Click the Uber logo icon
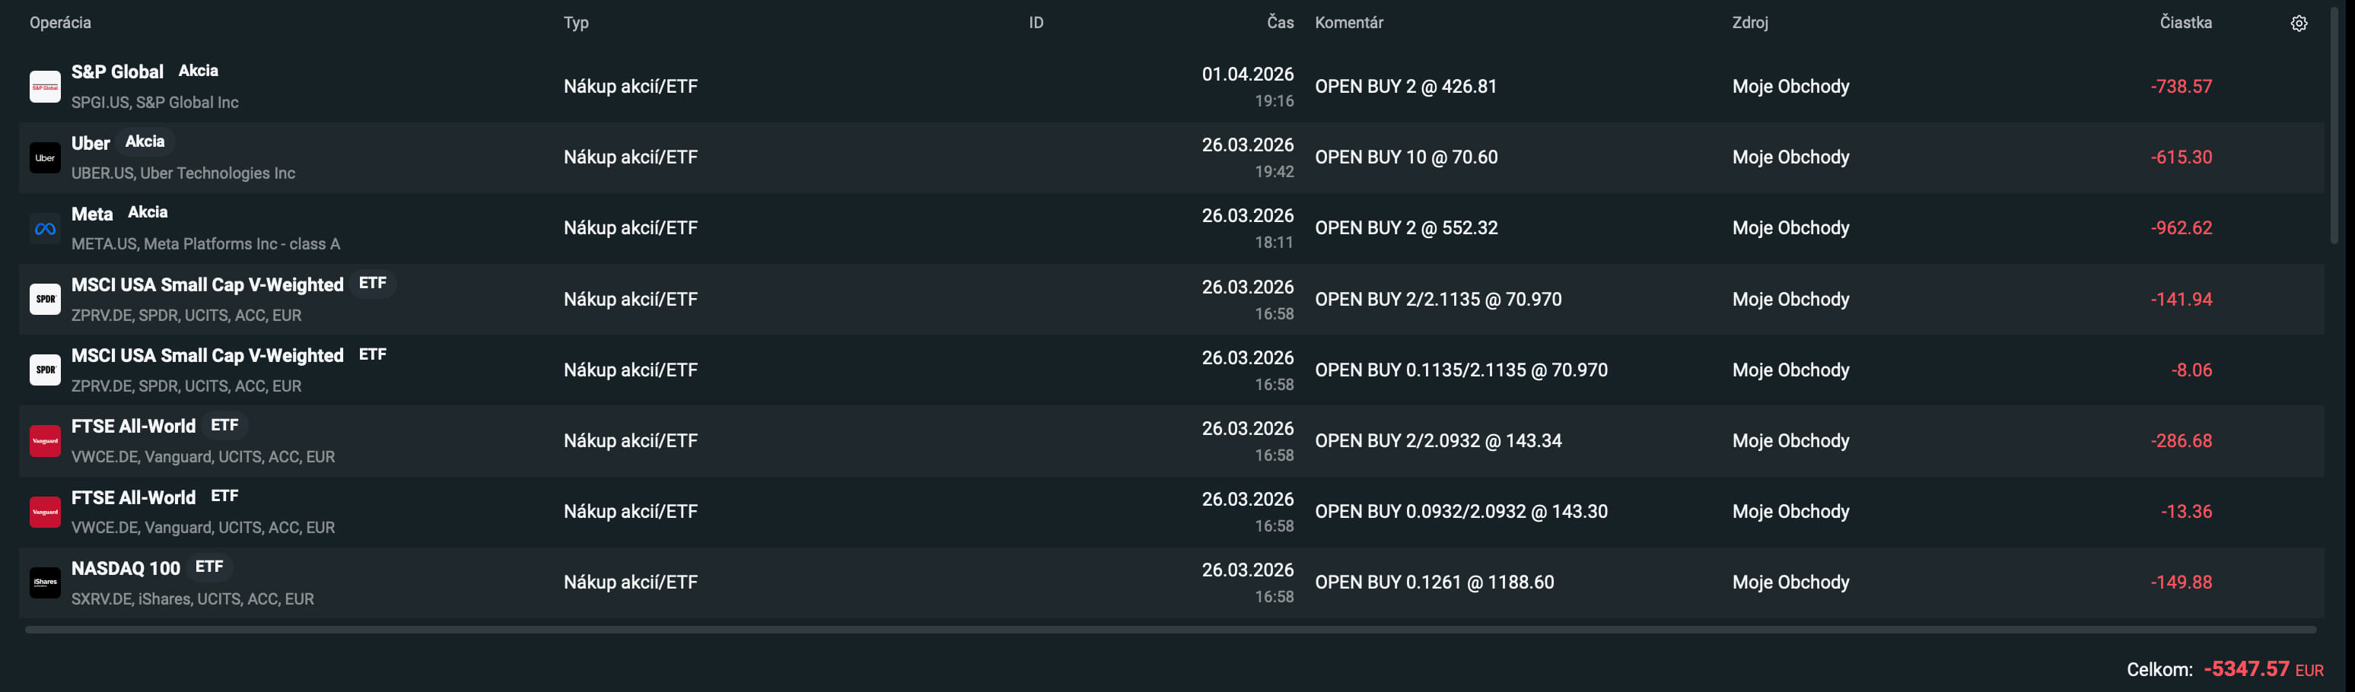 click(45, 157)
